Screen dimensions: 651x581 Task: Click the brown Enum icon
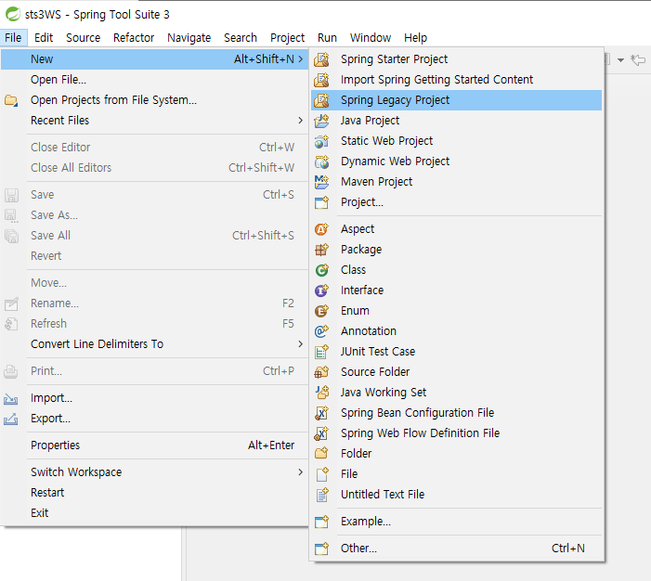321,310
